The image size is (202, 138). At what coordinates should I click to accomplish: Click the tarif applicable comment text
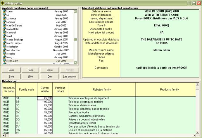(x=162, y=68)
